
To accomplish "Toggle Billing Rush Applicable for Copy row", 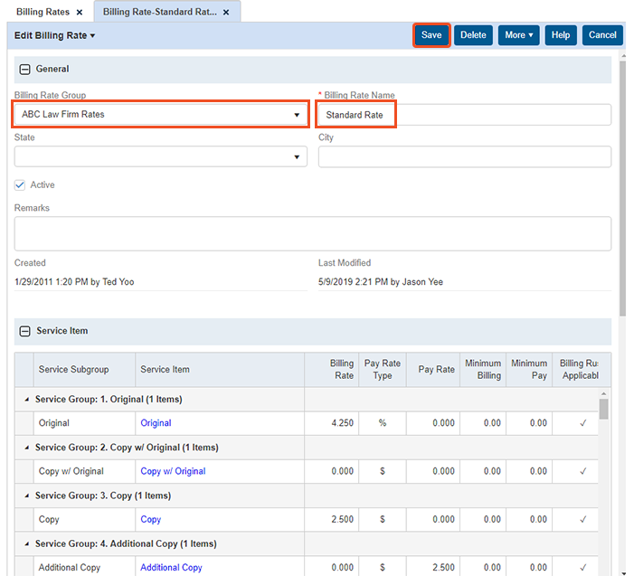I will (582, 520).
